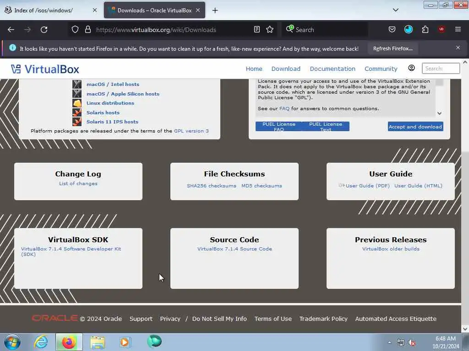The height and width of the screenshot is (351, 469).
Task: Focus the VirtualBox site search field
Action: point(441,69)
